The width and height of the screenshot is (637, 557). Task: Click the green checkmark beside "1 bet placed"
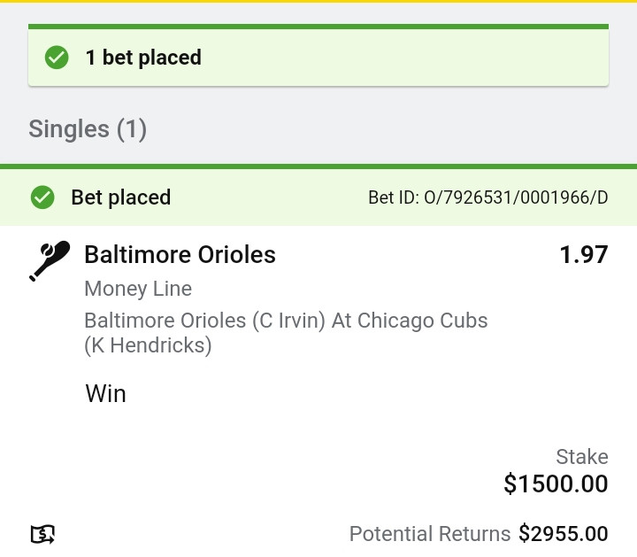coord(57,58)
